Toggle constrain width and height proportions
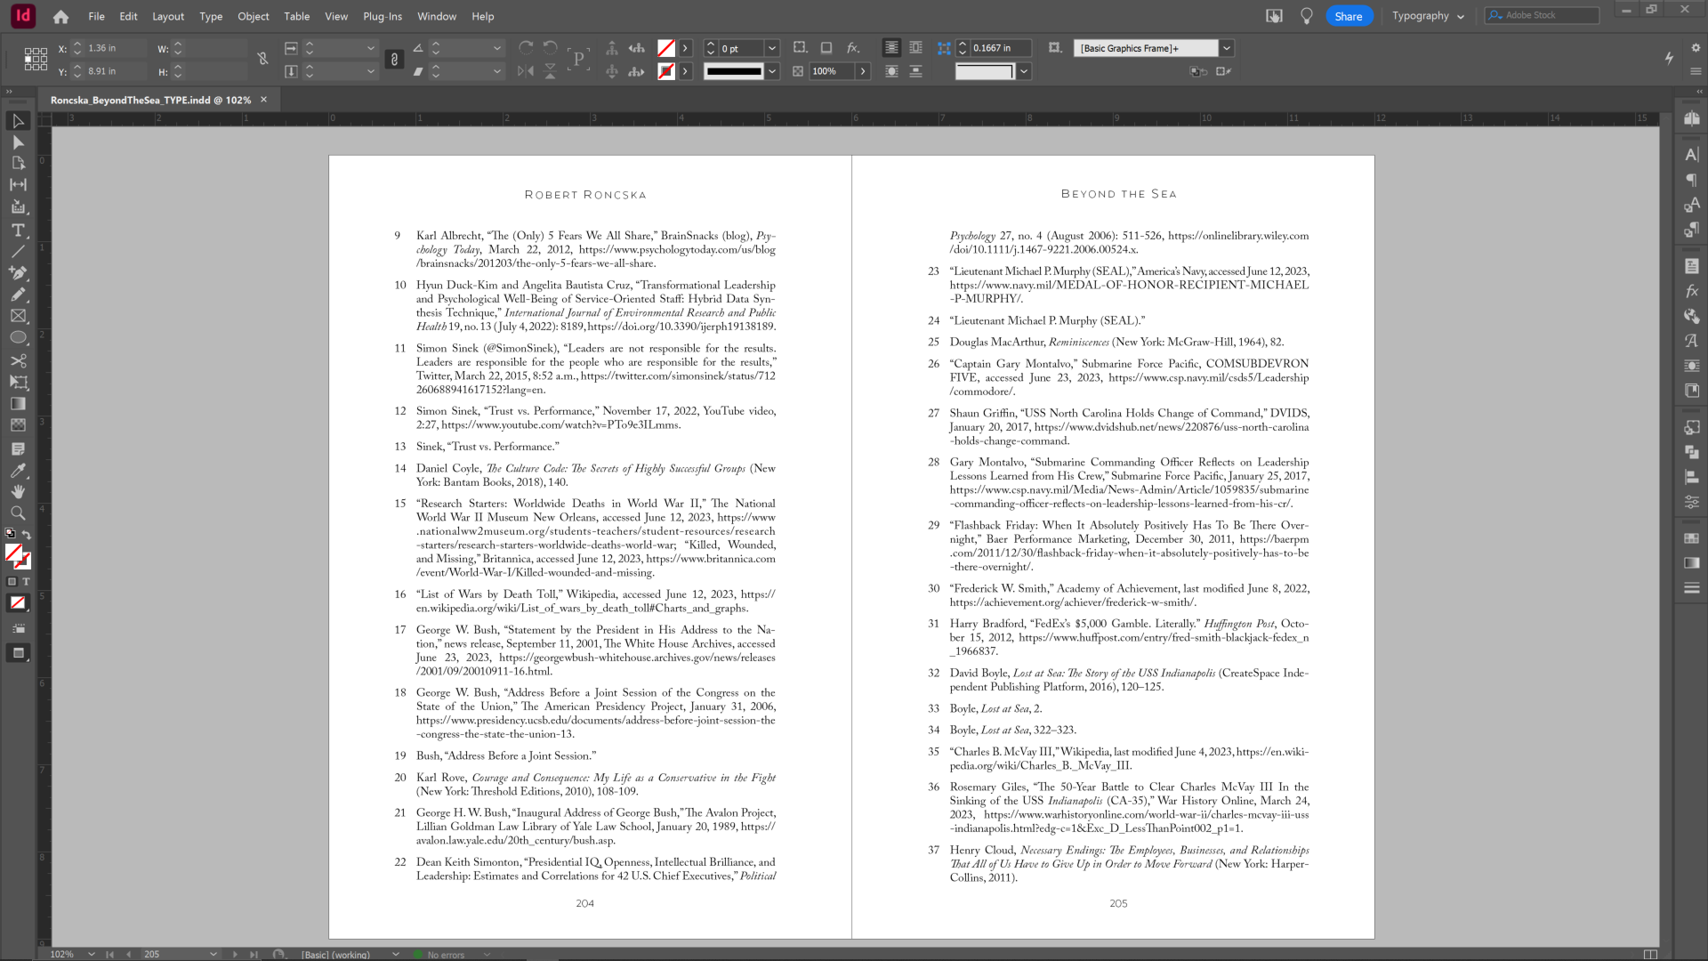1708x961 pixels. click(262, 59)
